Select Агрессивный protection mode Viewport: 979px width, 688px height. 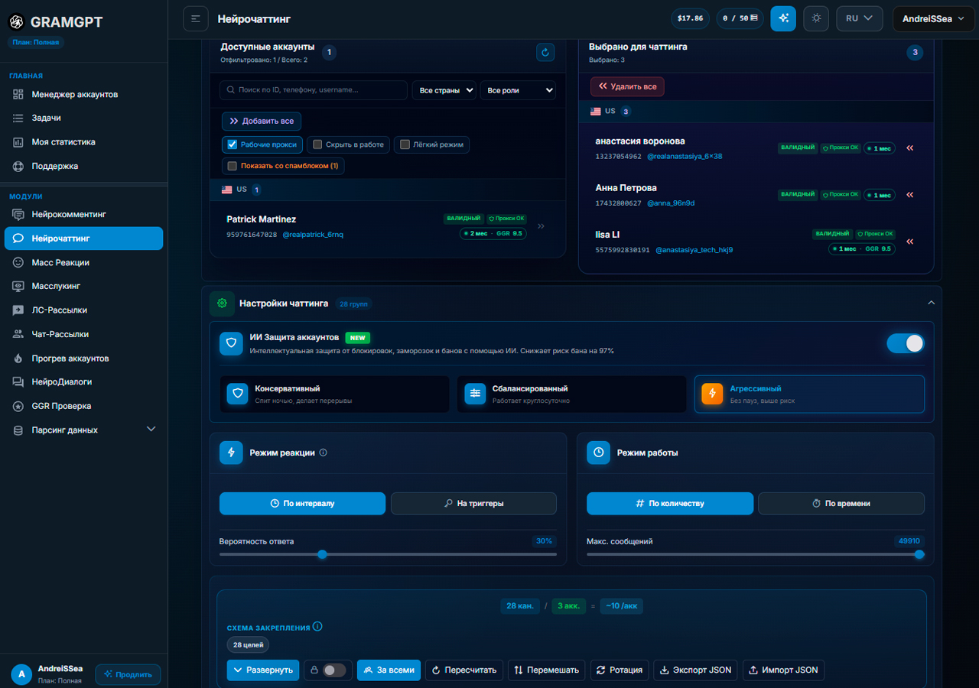[809, 394]
